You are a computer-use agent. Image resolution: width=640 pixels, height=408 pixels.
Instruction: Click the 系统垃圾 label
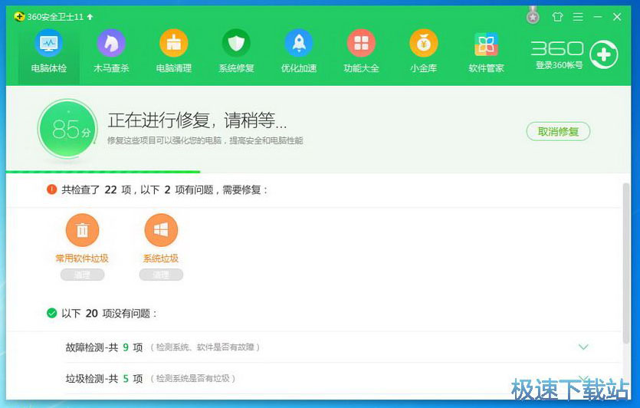pos(161,258)
